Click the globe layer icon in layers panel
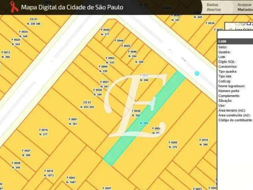This screenshot has width=253, height=190. (x=243, y=23)
